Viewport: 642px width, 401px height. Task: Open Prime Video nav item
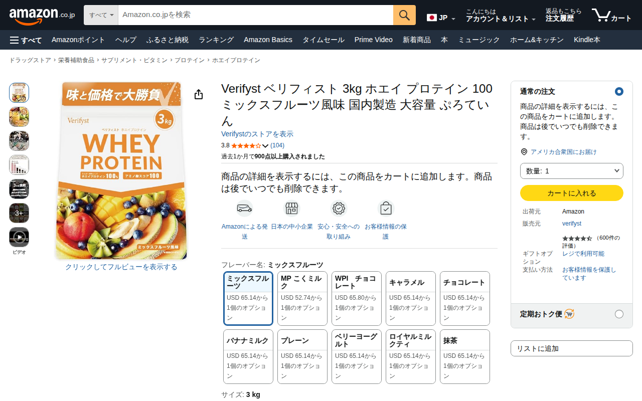374,40
